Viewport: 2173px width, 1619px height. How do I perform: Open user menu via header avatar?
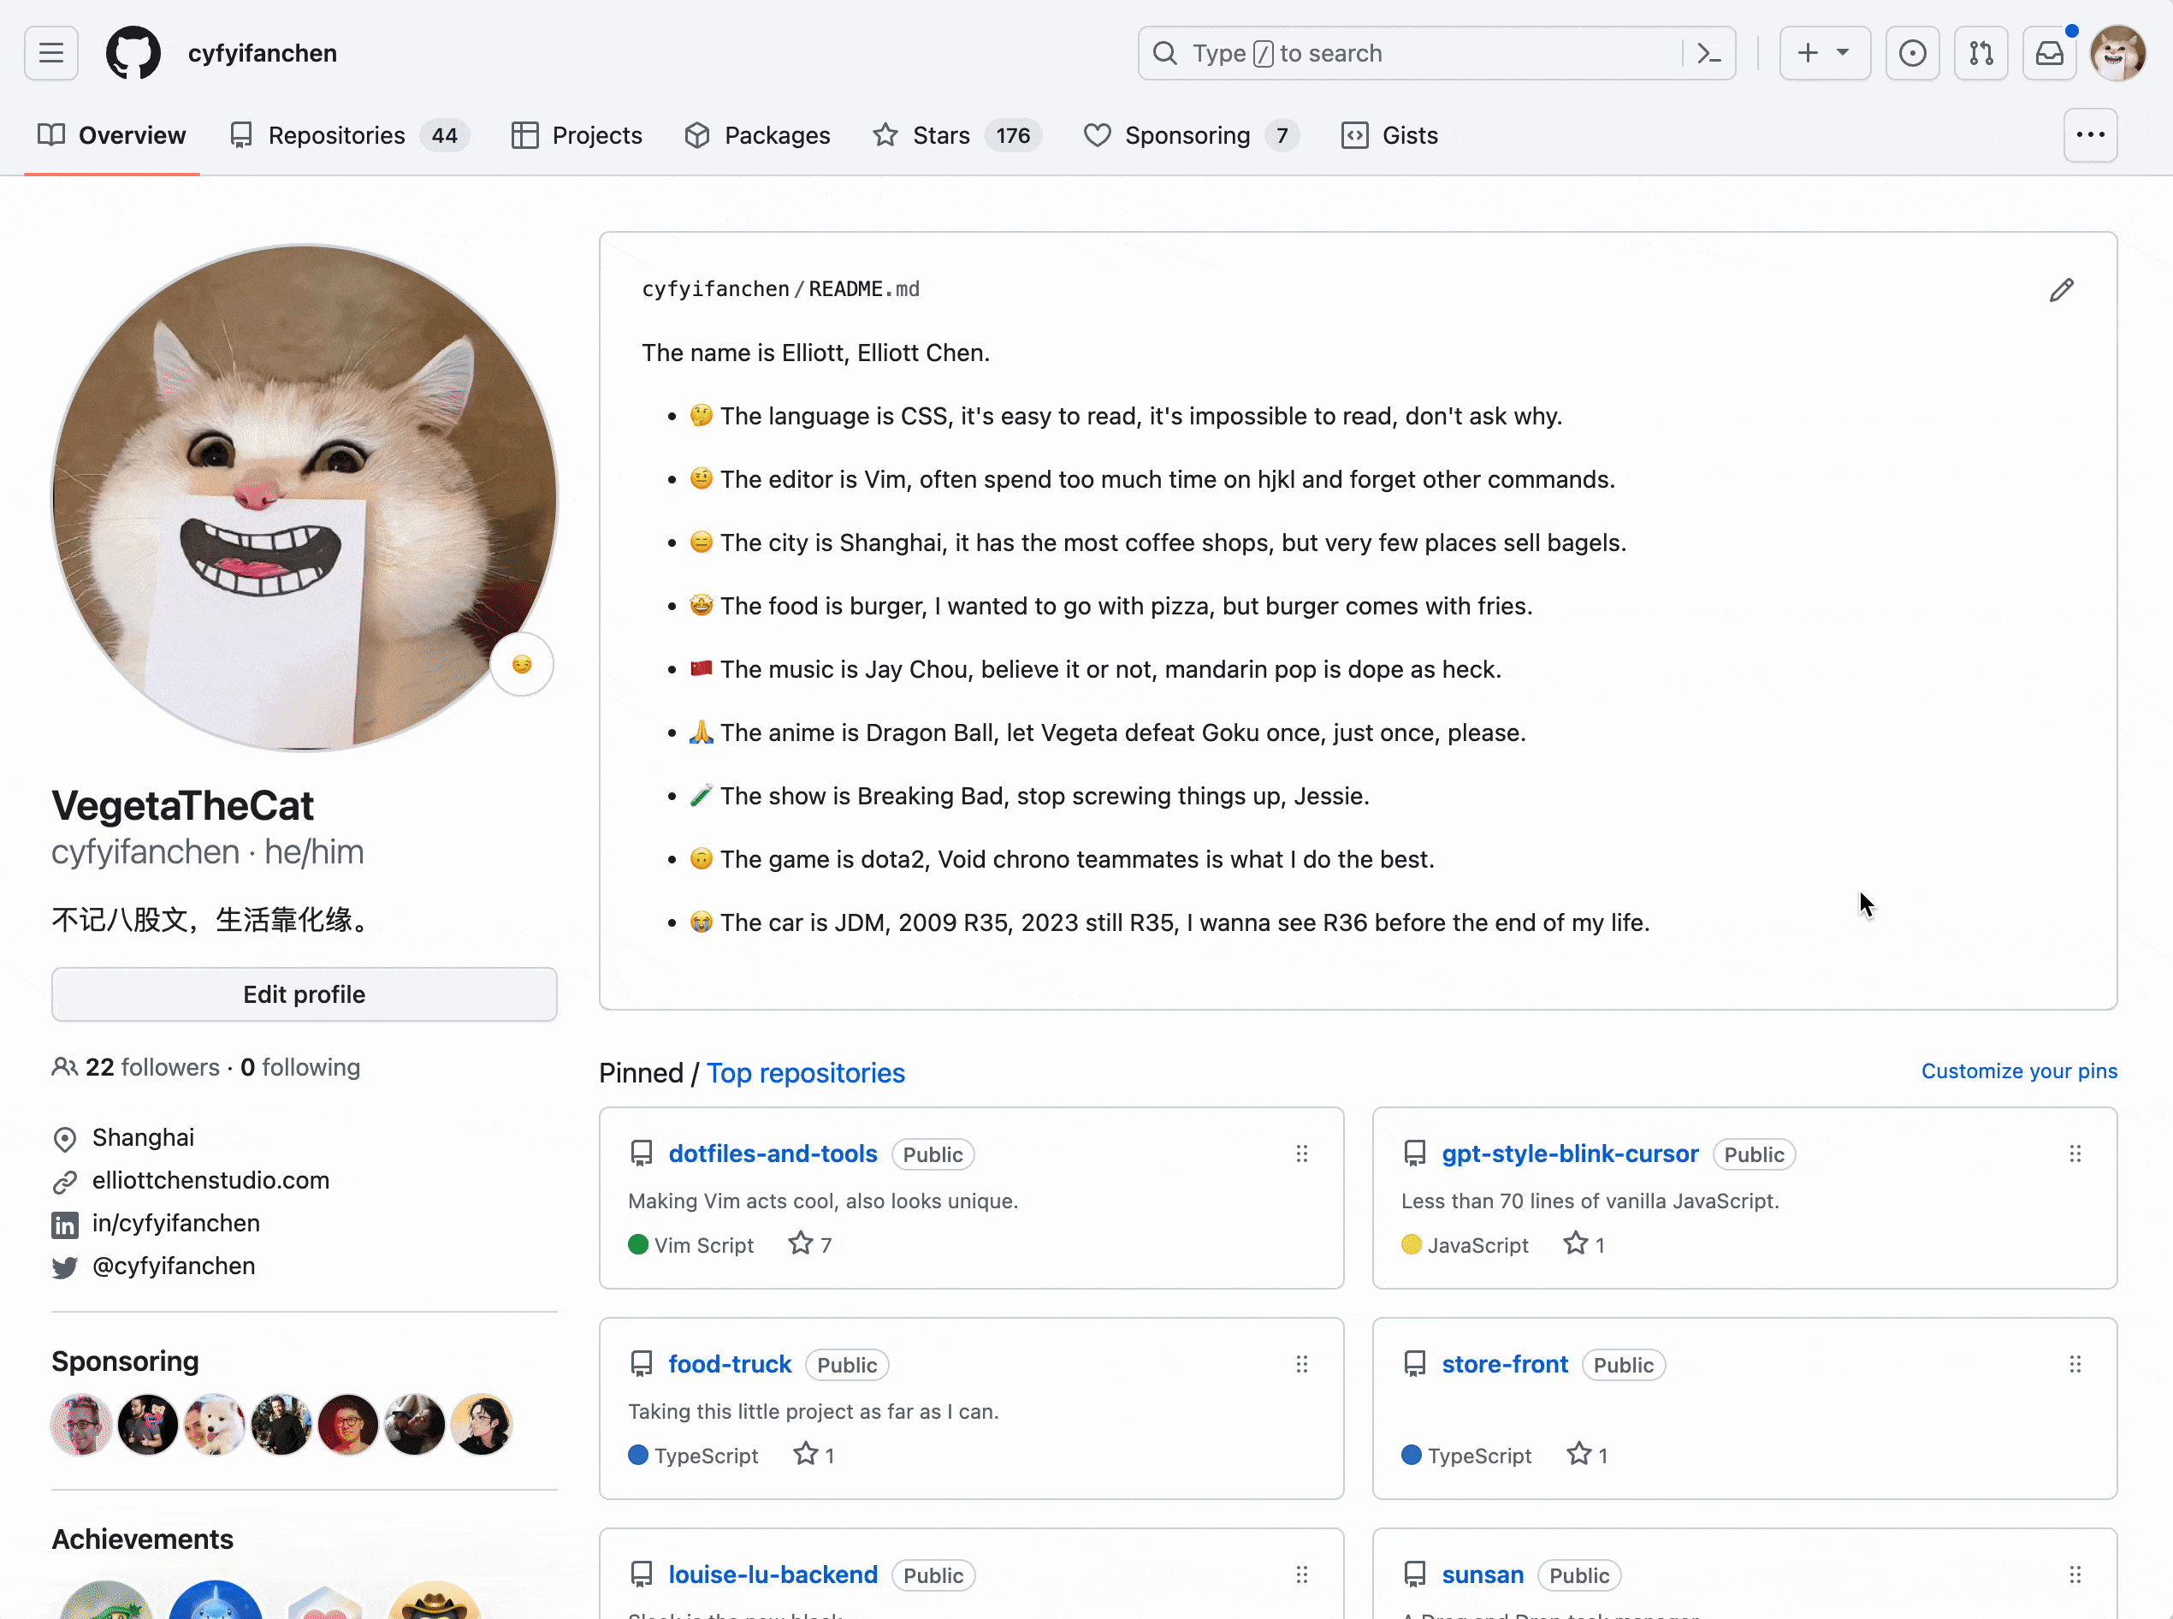coord(2117,53)
